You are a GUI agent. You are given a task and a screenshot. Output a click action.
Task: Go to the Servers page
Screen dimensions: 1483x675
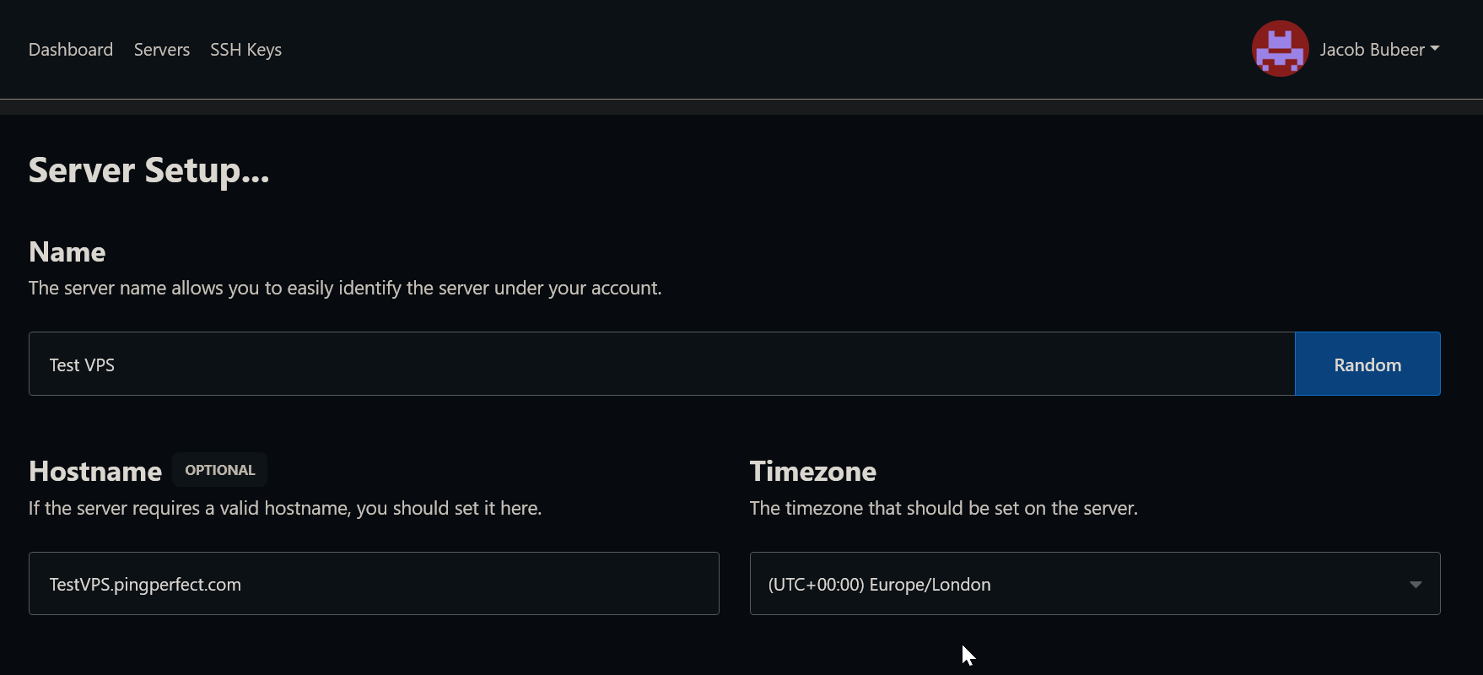pos(162,50)
